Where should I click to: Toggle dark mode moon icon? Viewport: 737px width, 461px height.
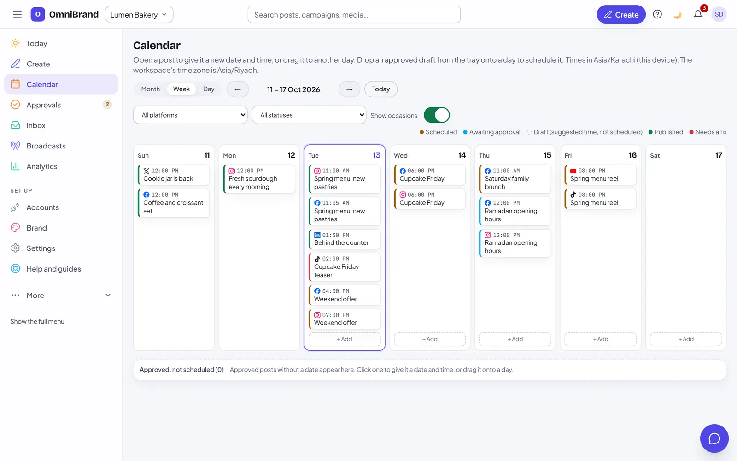coord(678,14)
